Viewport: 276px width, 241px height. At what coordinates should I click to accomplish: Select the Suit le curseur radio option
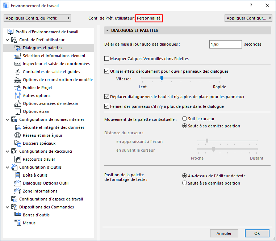(185, 119)
